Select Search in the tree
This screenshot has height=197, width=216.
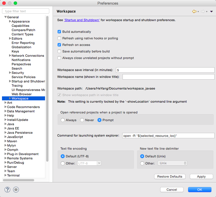tap(17, 68)
